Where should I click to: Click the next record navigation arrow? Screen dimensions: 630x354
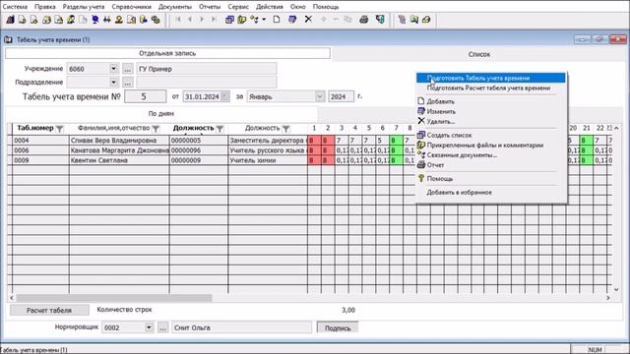202,20
